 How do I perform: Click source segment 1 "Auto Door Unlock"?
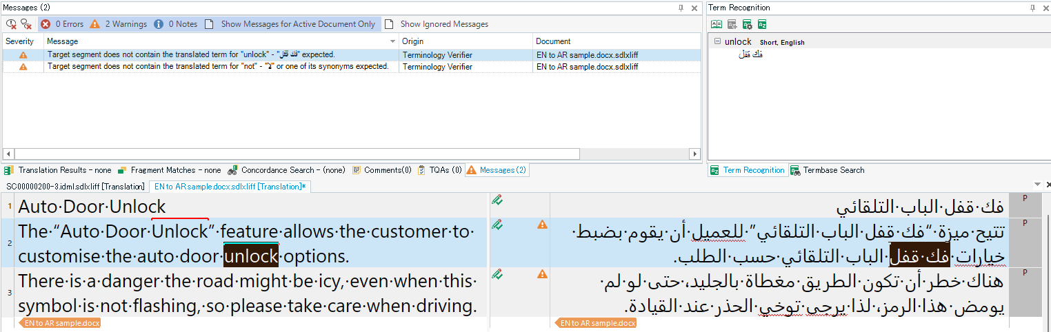pos(92,206)
